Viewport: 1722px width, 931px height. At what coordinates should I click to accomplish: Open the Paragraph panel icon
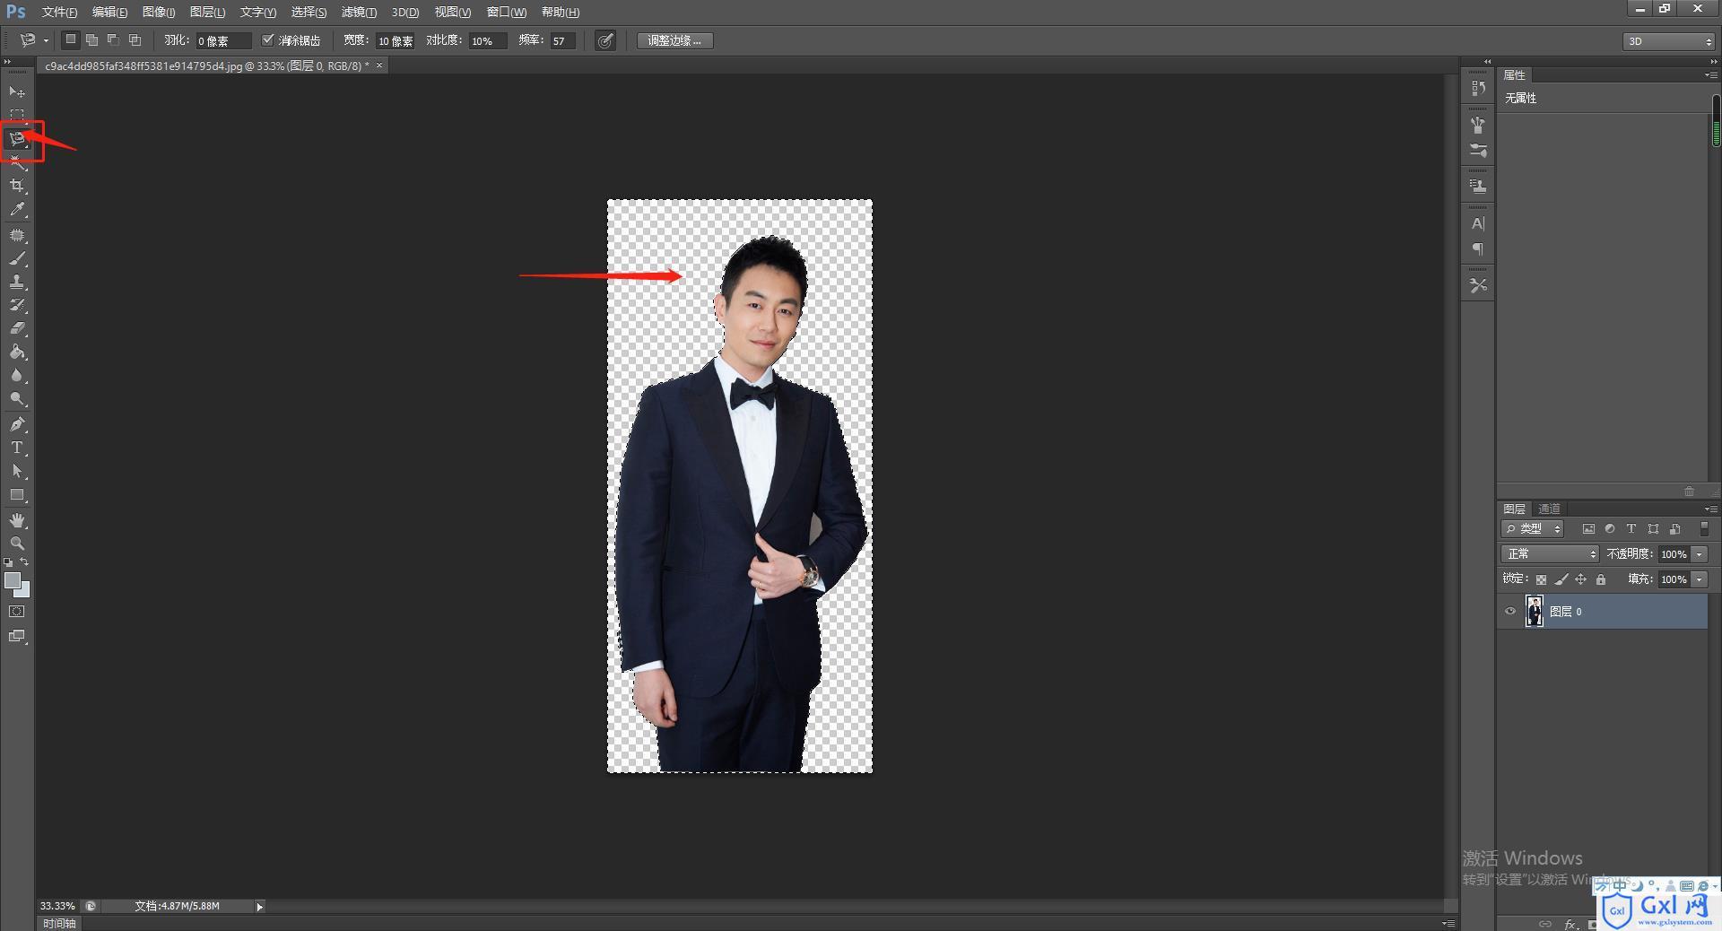(x=1478, y=249)
